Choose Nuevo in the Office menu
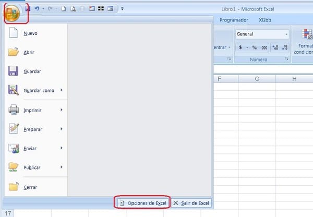The height and width of the screenshot is (217, 313). click(36, 33)
